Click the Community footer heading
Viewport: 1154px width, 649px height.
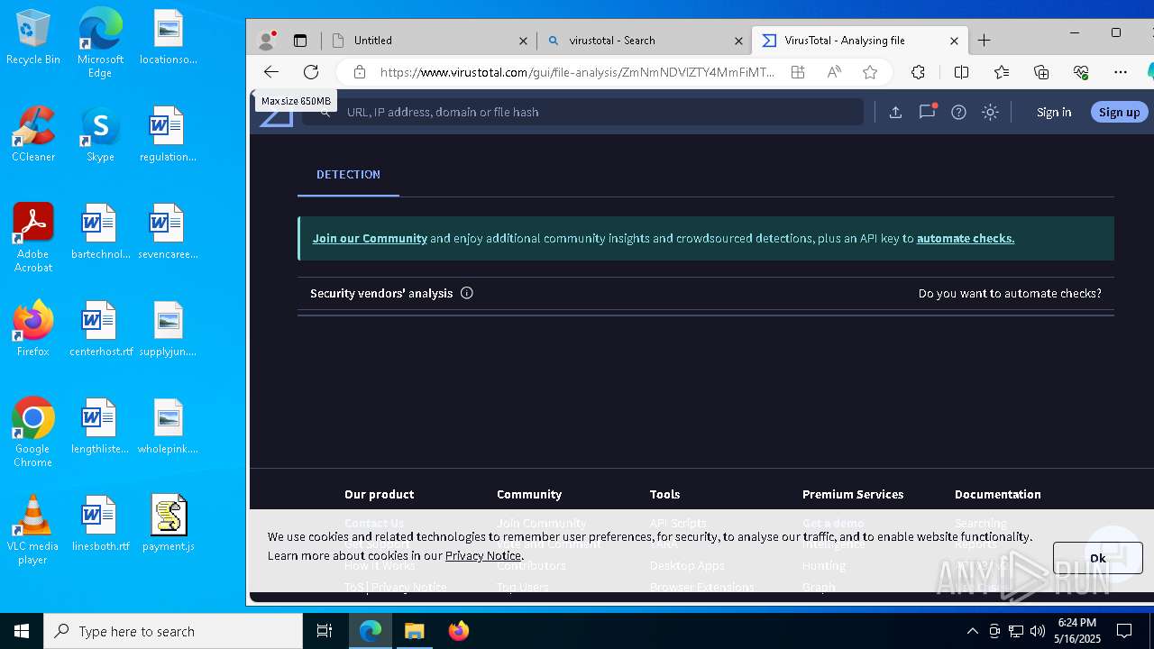(x=529, y=495)
